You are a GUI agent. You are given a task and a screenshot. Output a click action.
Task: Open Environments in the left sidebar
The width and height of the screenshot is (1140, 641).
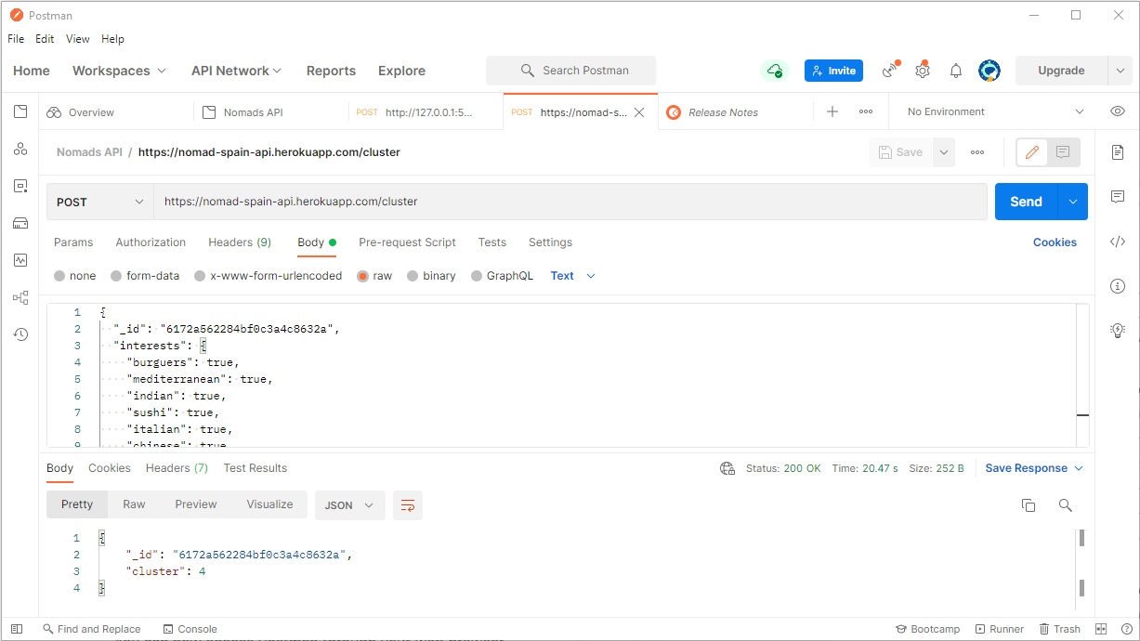[x=20, y=186]
